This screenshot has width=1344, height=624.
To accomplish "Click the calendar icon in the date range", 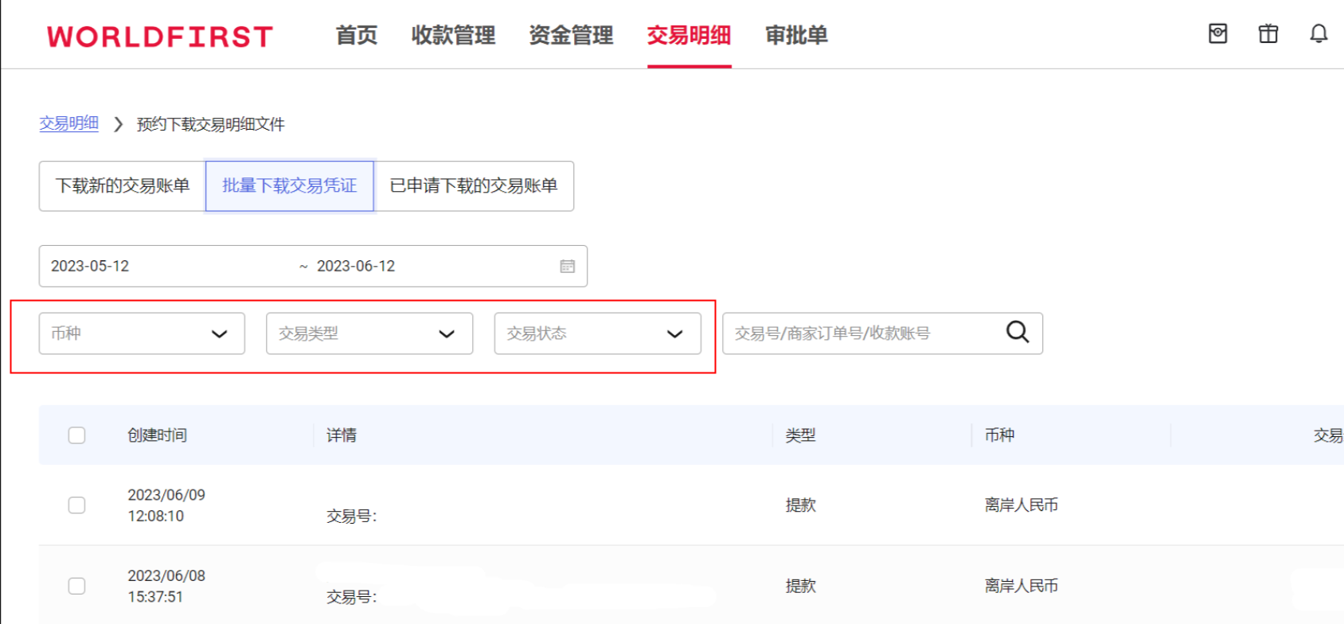I will (567, 267).
